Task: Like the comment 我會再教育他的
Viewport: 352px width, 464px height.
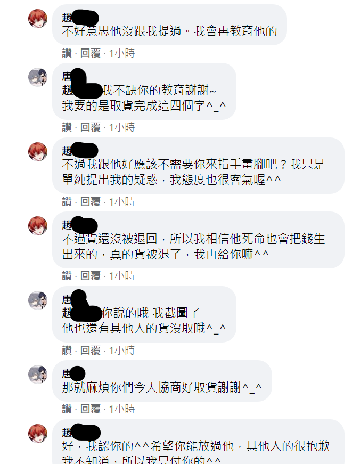Action: pyautogui.click(x=67, y=53)
